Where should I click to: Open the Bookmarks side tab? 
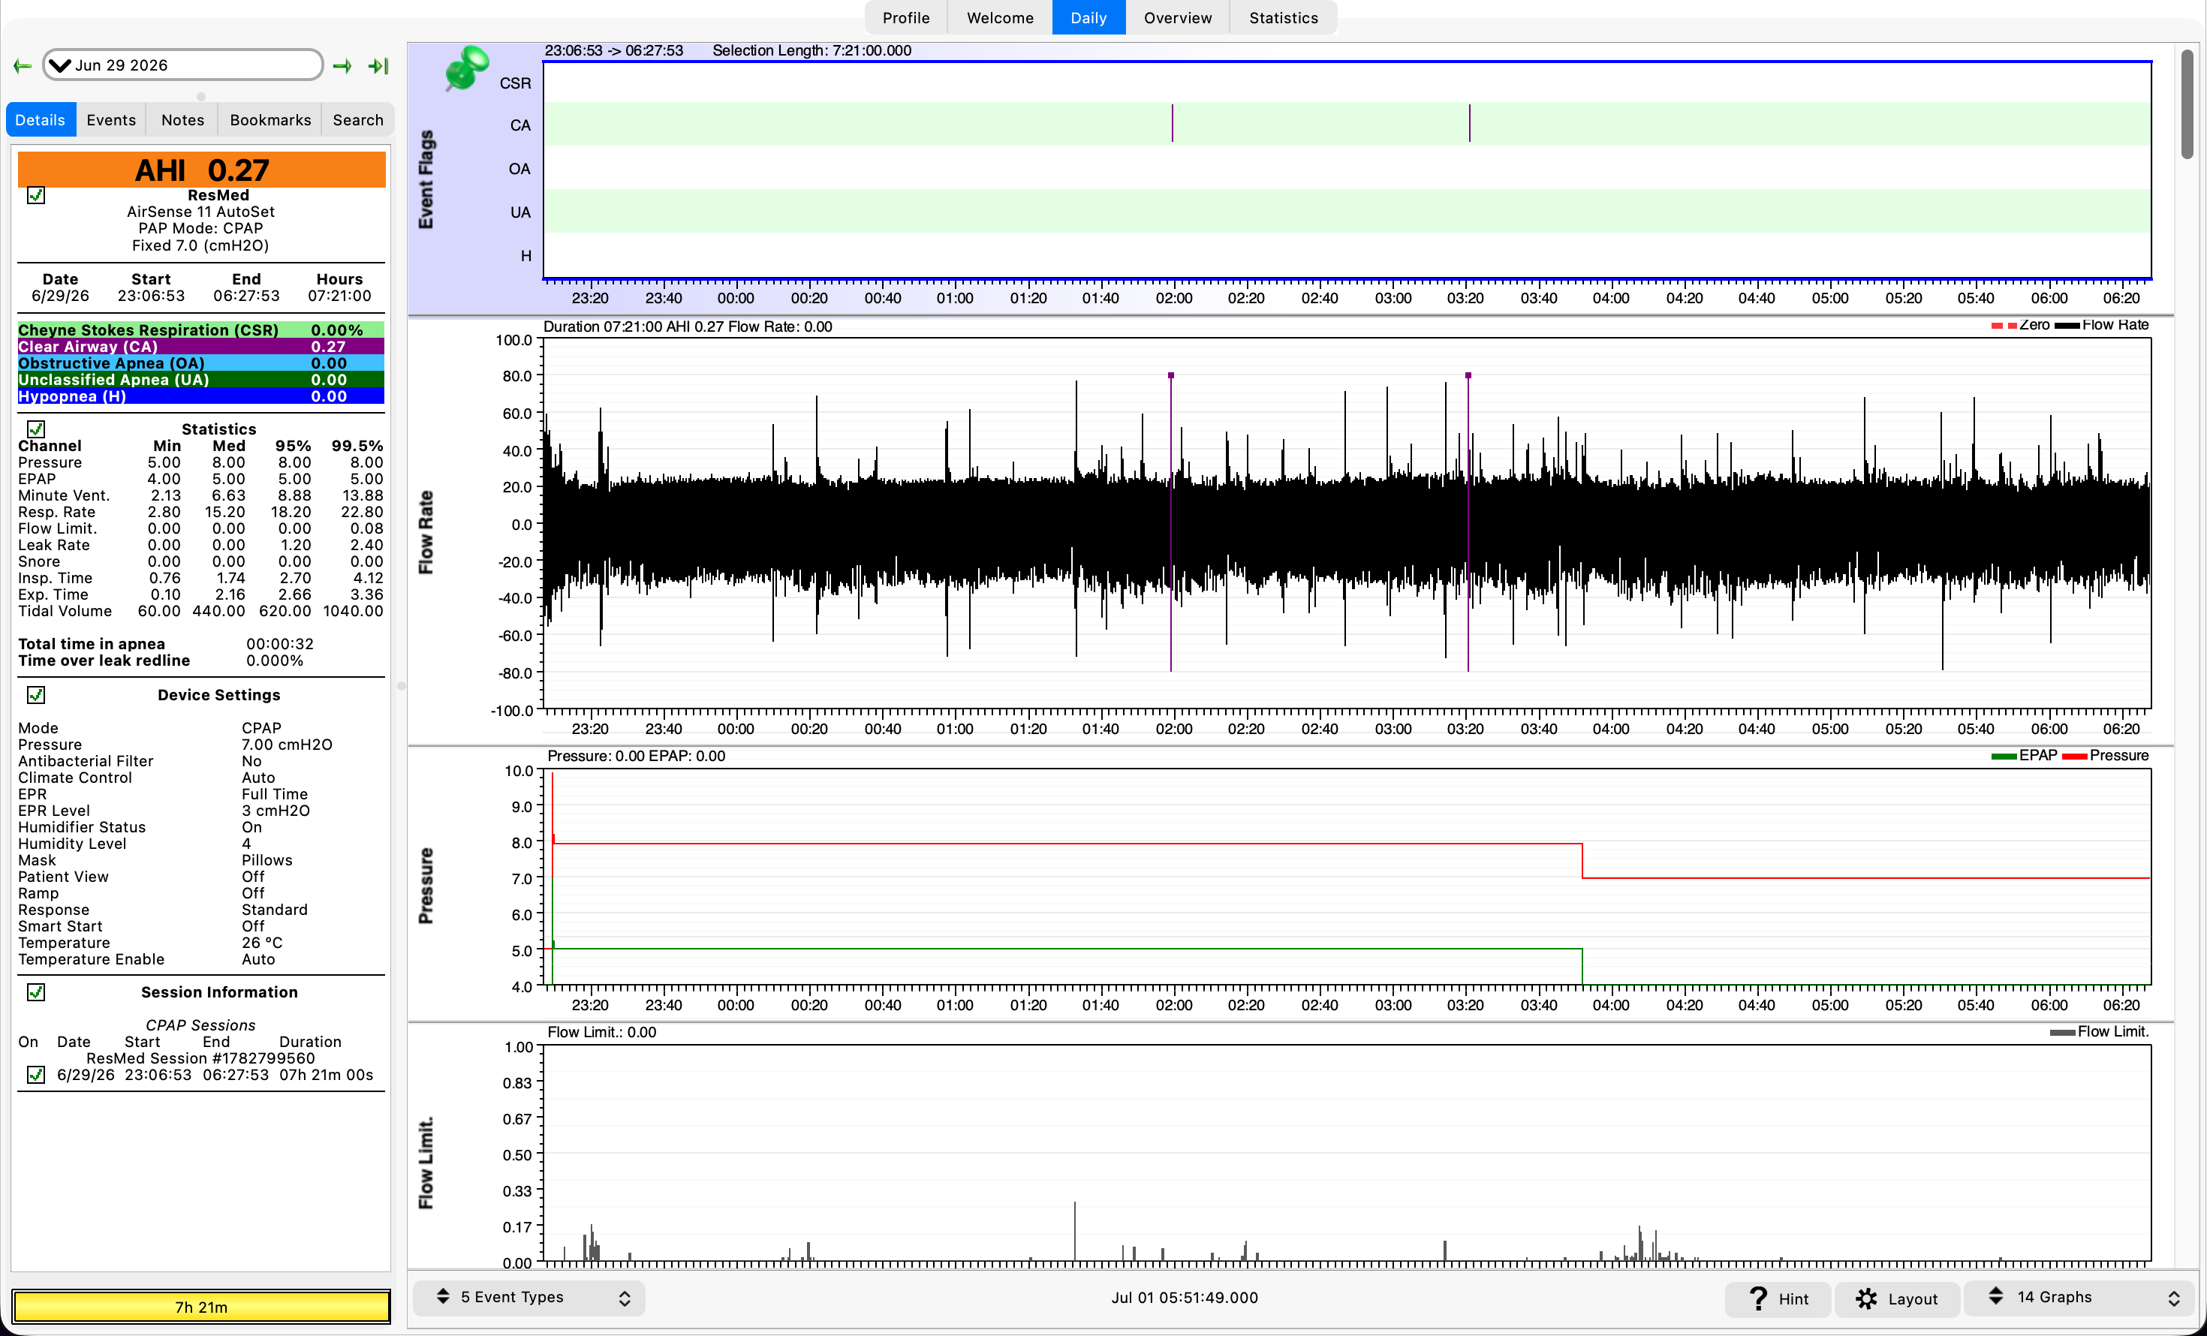(270, 120)
